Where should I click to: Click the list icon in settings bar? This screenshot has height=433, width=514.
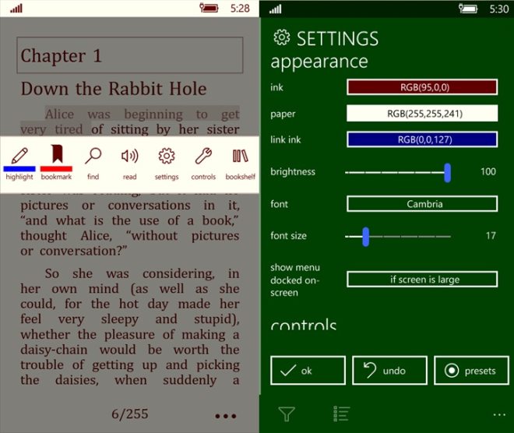pos(341,414)
